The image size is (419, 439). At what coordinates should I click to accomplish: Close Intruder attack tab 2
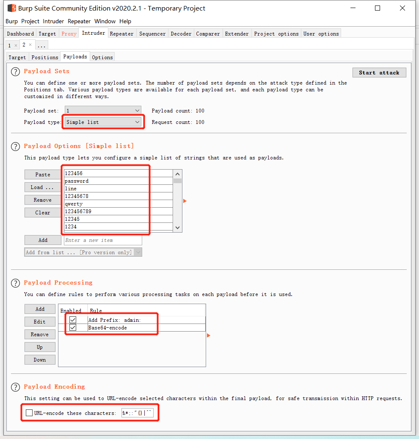pyautogui.click(x=30, y=45)
